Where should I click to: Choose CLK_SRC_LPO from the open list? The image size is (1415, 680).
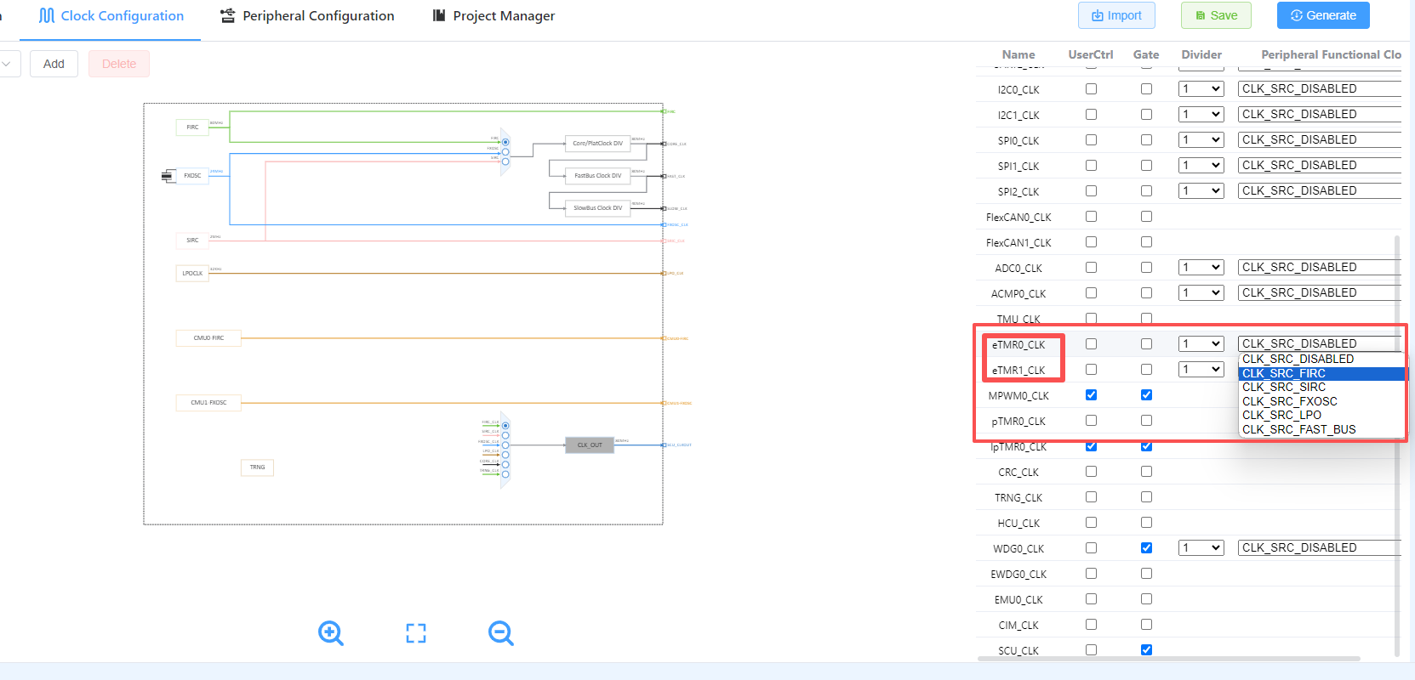1321,416
